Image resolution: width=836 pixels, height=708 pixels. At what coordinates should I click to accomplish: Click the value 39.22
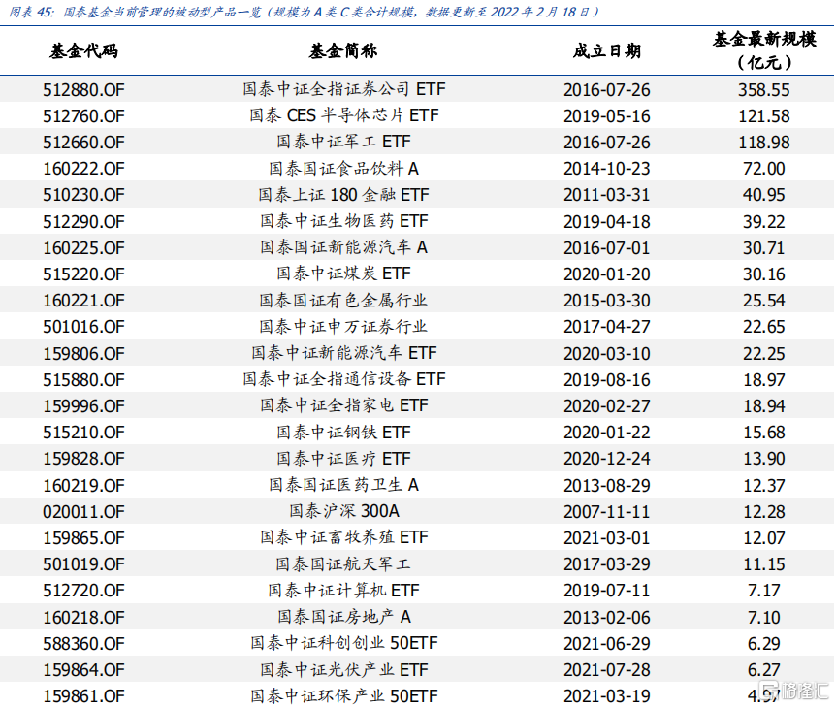coord(763,221)
